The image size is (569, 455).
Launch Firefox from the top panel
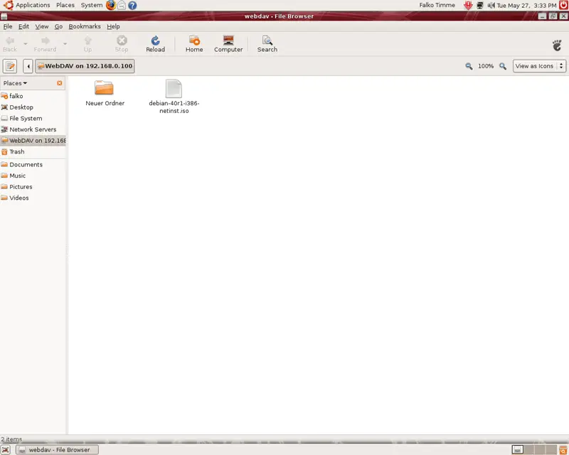pos(111,5)
